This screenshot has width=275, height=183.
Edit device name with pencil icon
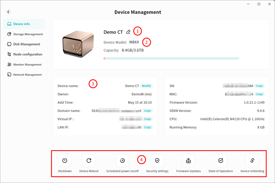coord(128,32)
